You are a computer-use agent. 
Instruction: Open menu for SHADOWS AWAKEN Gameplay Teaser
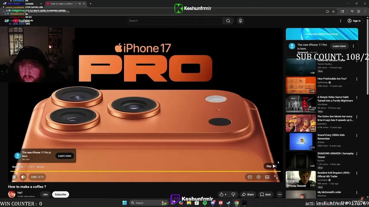(x=357, y=154)
